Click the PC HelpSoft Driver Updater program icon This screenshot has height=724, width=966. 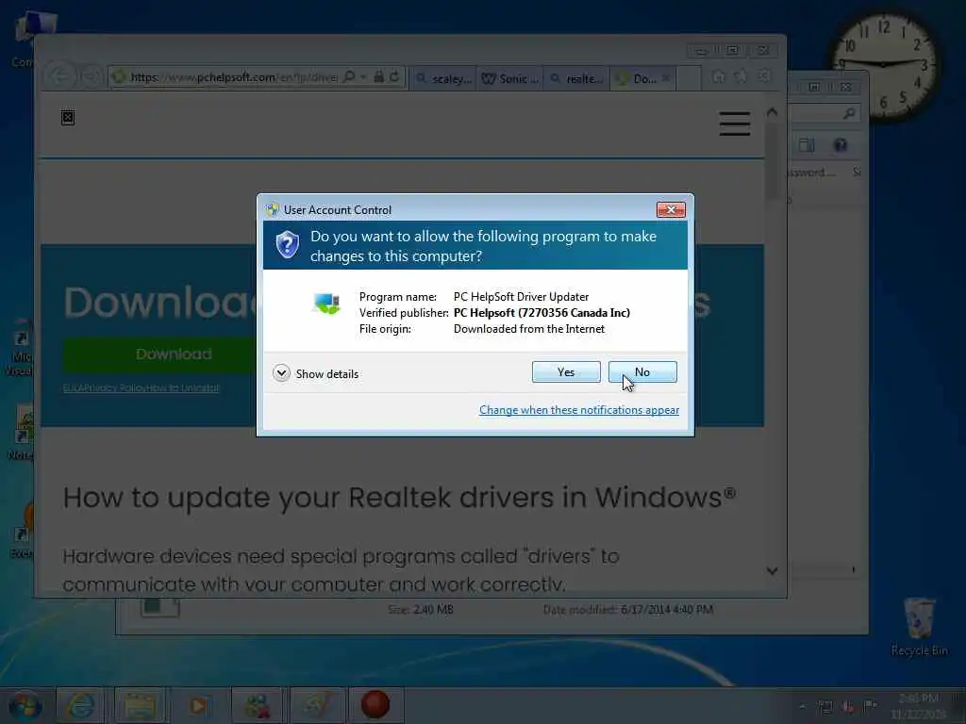pos(326,304)
